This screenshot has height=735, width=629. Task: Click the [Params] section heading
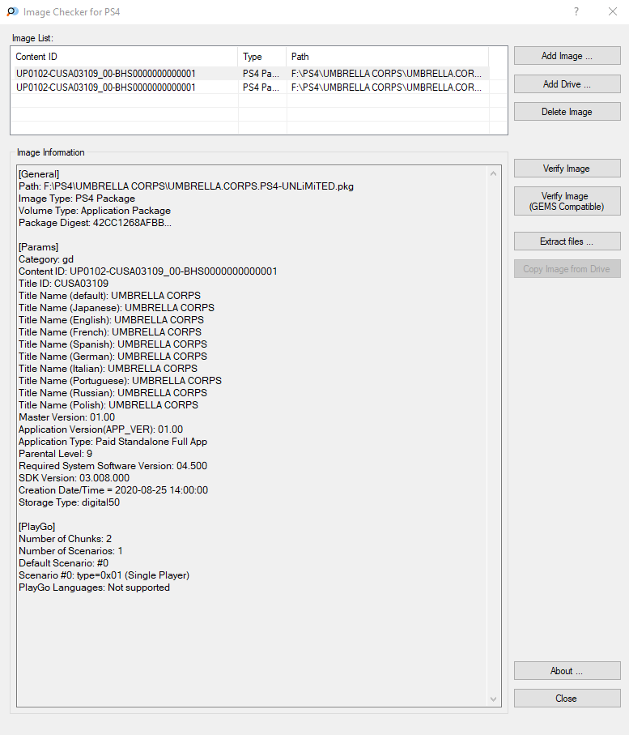[38, 247]
